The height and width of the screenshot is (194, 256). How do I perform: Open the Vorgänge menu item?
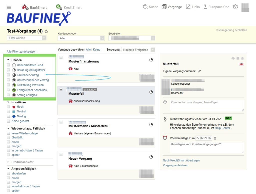point(172,7)
